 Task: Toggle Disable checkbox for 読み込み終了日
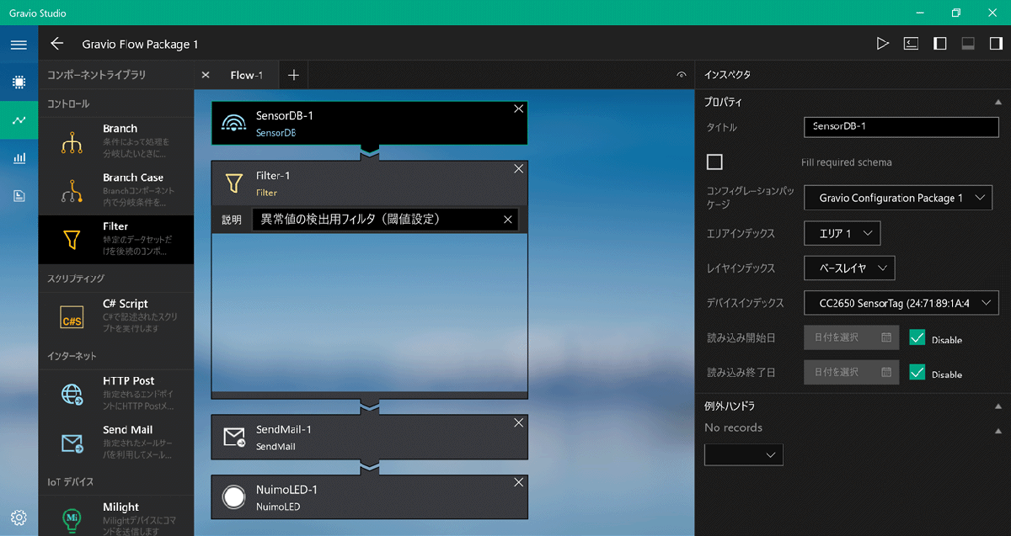[x=917, y=371]
